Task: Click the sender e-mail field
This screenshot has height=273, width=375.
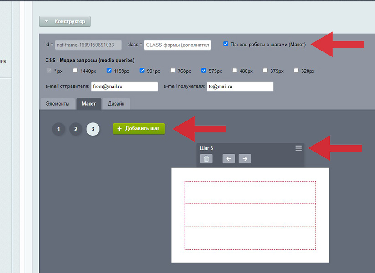Action: coord(124,87)
